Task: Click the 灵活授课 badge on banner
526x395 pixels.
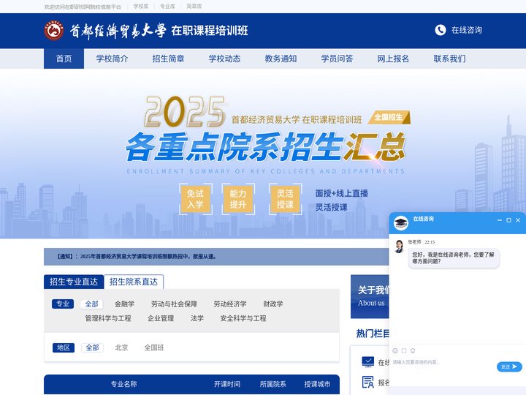Action: (x=285, y=199)
